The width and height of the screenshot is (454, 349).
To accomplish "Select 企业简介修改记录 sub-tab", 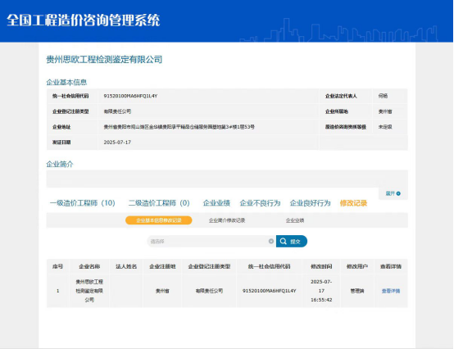I will [227, 220].
